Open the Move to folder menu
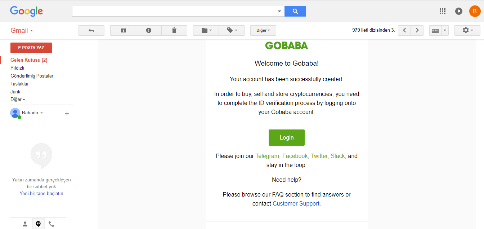The width and height of the screenshot is (484, 229). (x=206, y=30)
